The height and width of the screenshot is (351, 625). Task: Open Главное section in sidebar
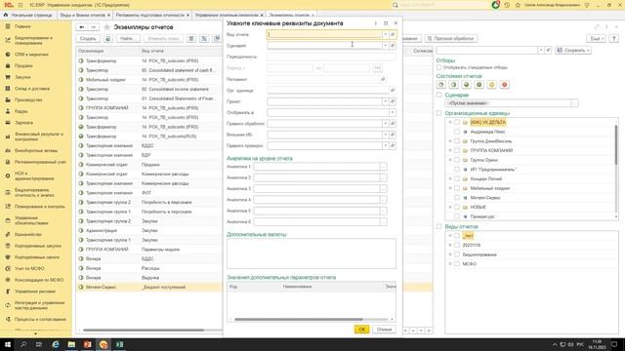[x=22, y=26]
